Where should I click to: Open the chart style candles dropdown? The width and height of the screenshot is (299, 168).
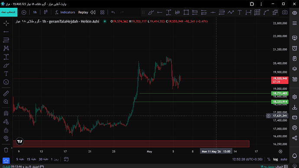click(x=46, y=12)
